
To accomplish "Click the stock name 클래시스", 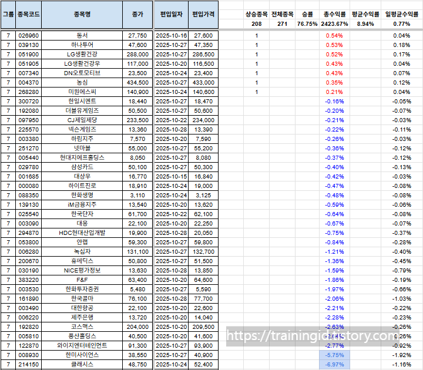I will click(x=82, y=365).
